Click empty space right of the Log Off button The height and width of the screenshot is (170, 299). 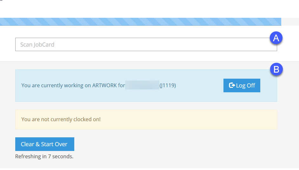click(x=268, y=86)
